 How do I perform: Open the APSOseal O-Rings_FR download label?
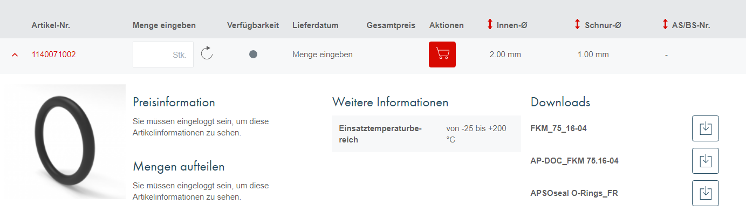click(574, 193)
